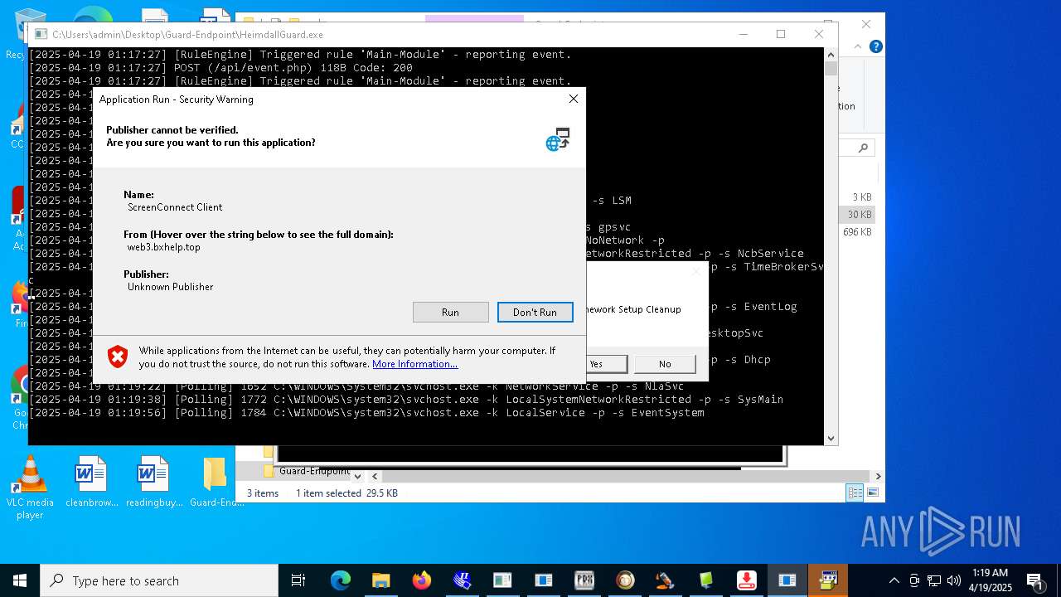Click the ScreenConnect Client name text
Image resolution: width=1061 pixels, height=597 pixels.
coord(175,207)
